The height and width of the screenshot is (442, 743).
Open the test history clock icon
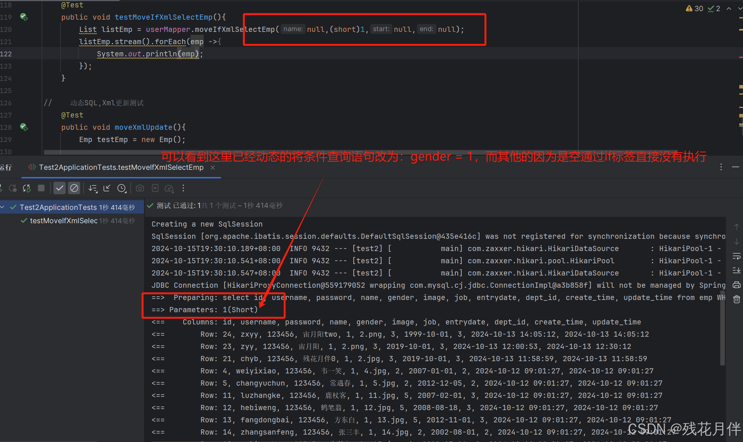122,188
